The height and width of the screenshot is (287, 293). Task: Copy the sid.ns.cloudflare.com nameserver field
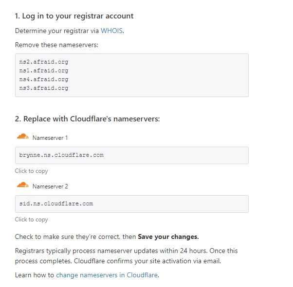[x=132, y=204]
